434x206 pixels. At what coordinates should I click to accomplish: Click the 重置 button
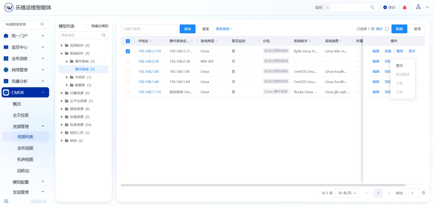(x=205, y=29)
